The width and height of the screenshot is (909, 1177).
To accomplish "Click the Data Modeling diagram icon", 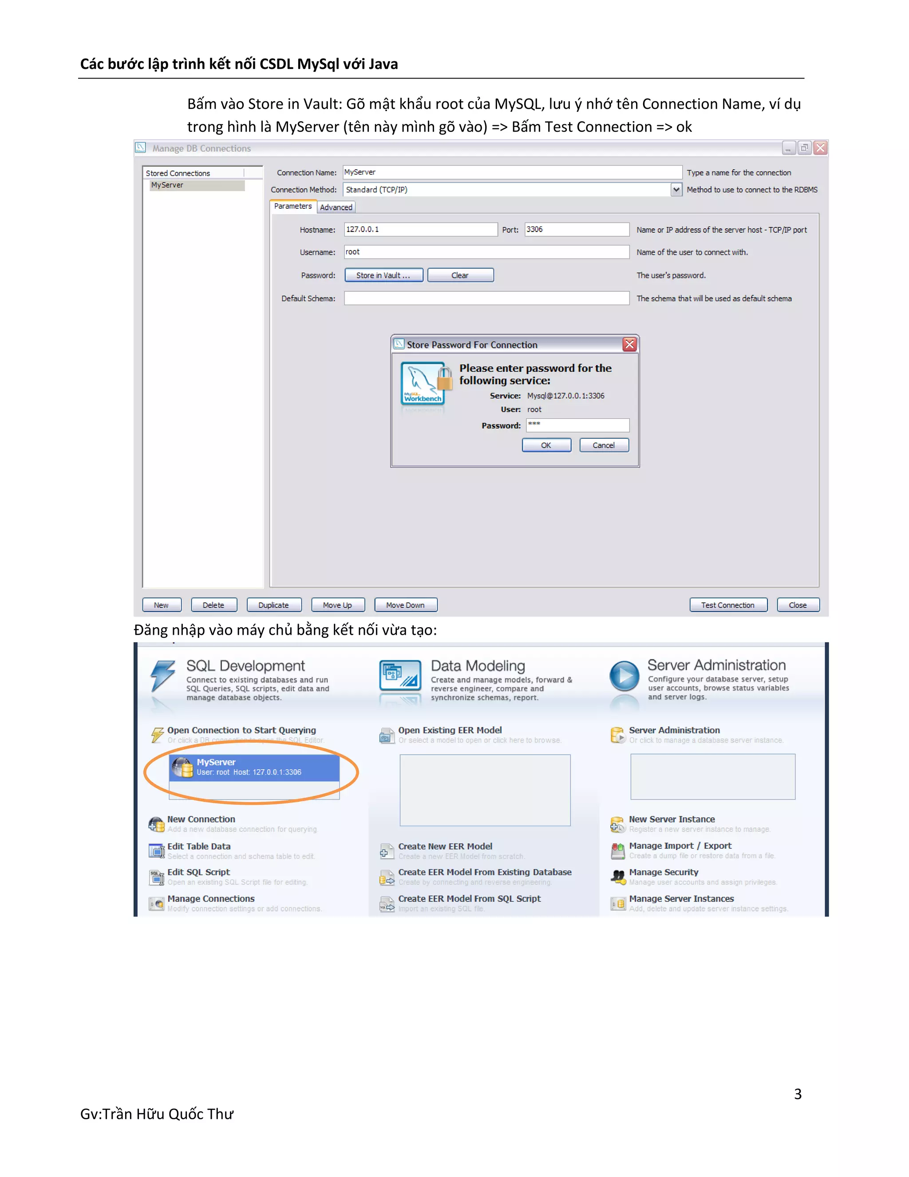I will pos(400,675).
